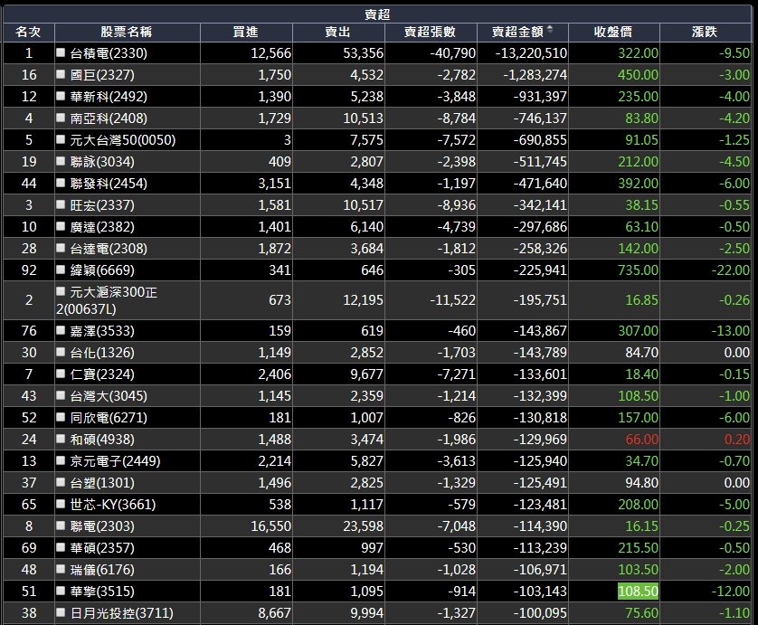Toggle the 廣達(2382) checkbox

[x=61, y=226]
